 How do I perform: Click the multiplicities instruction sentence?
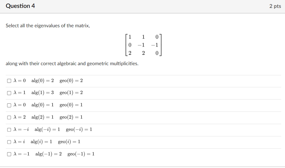(72, 64)
